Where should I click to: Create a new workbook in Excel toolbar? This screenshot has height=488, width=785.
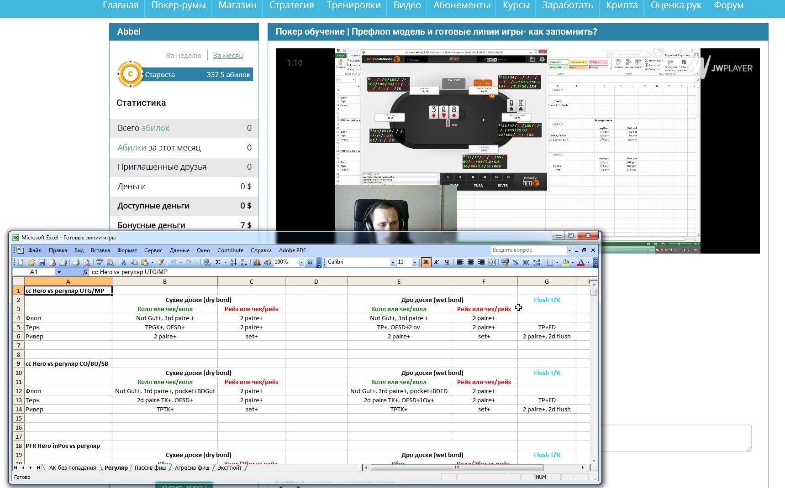click(21, 262)
